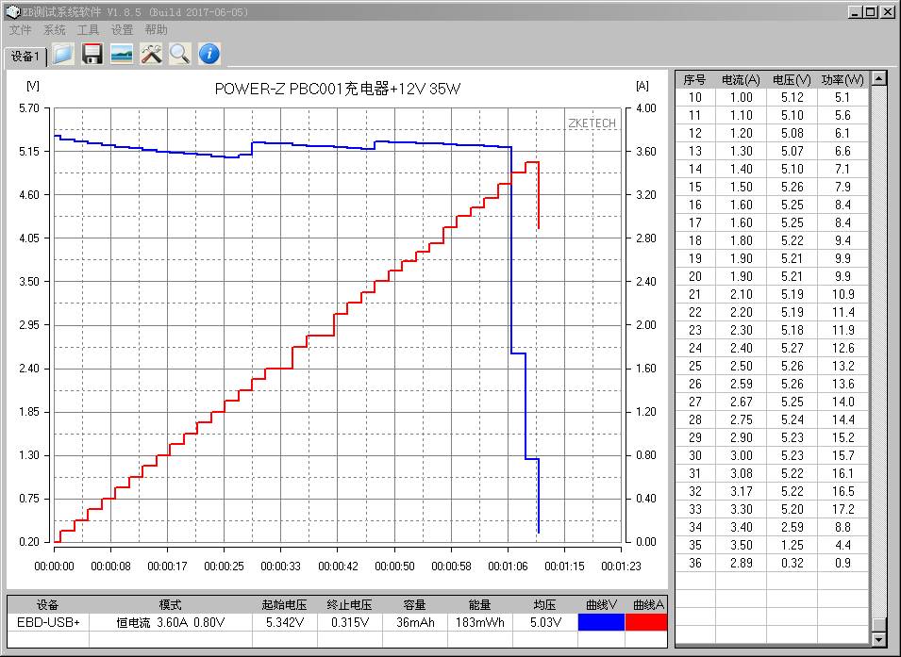The width and height of the screenshot is (901, 657).
Task: Open the file folder toolbar icon
Action: click(x=63, y=54)
